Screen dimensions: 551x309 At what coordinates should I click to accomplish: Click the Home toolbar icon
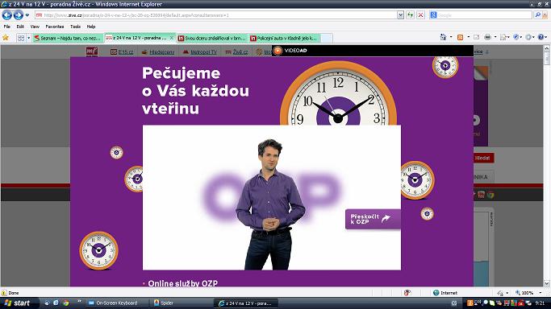pyautogui.click(x=444, y=37)
